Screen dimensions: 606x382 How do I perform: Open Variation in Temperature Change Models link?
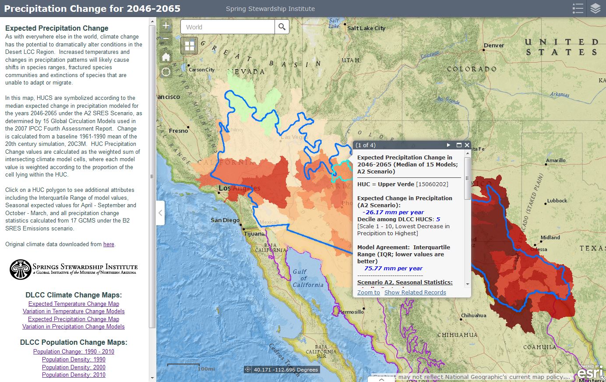tap(74, 311)
